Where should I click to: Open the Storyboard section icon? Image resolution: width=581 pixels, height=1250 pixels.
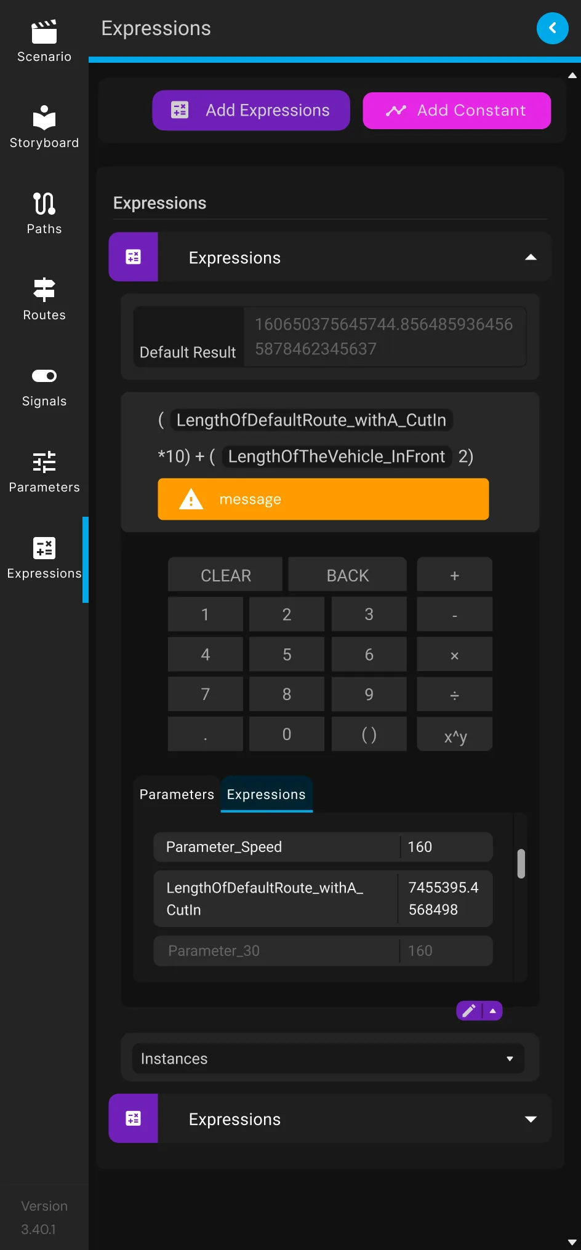click(44, 117)
